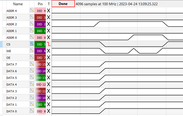Select the CS signal name
The image size is (183, 116).
[9, 44]
